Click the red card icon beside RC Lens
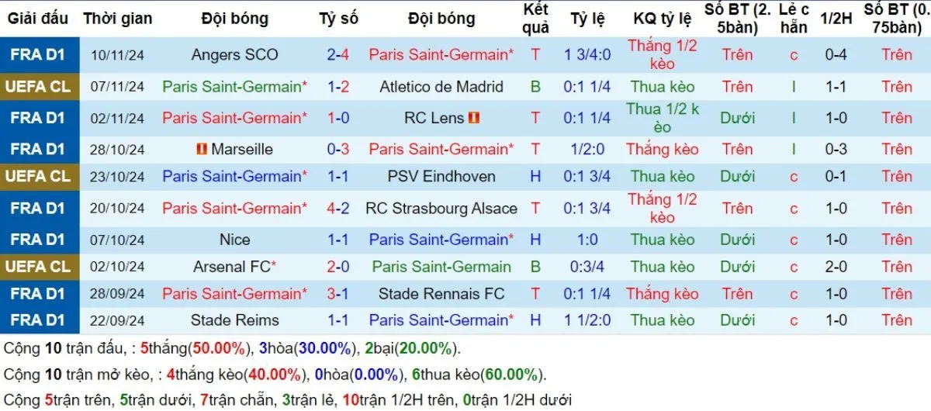This screenshot has height=411, width=931. (474, 118)
